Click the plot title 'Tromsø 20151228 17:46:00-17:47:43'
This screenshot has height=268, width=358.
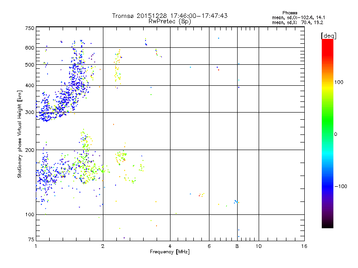click(x=170, y=16)
